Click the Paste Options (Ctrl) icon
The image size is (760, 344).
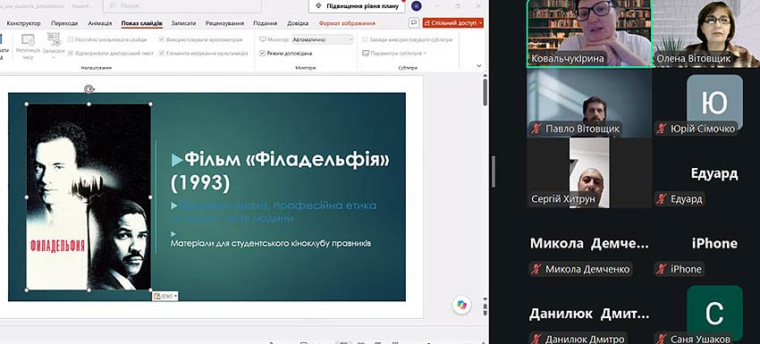pos(157,296)
